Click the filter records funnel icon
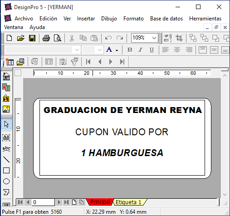Image resolution: width=230 pixels, height=216 pixels. [x=74, y=62]
